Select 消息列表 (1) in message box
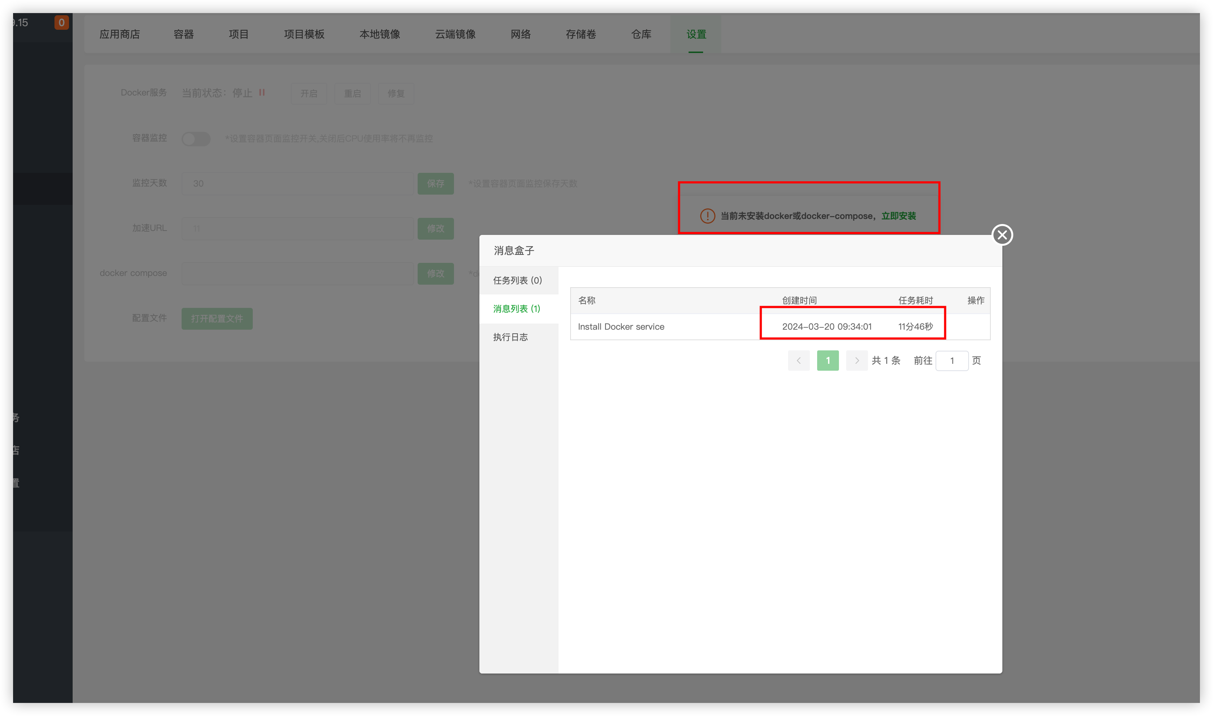 click(x=519, y=309)
